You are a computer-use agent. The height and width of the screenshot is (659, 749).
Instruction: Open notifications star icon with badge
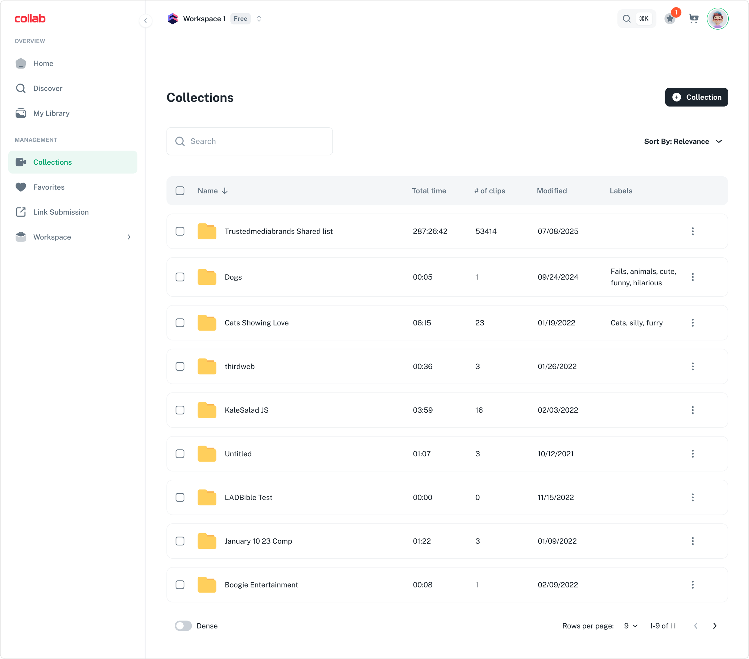(x=670, y=19)
